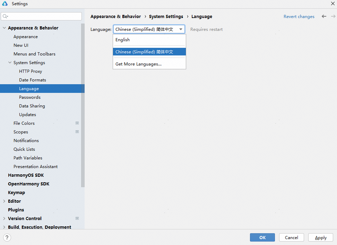This screenshot has width=337, height=245.
Task: Click the DevEco Studio logo in title bar
Action: pyautogui.click(x=5, y=4)
